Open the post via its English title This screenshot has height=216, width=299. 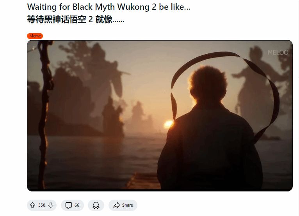[x=109, y=7]
